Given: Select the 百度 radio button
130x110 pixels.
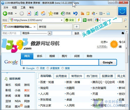Looking at the screenshot, I should [38, 68].
